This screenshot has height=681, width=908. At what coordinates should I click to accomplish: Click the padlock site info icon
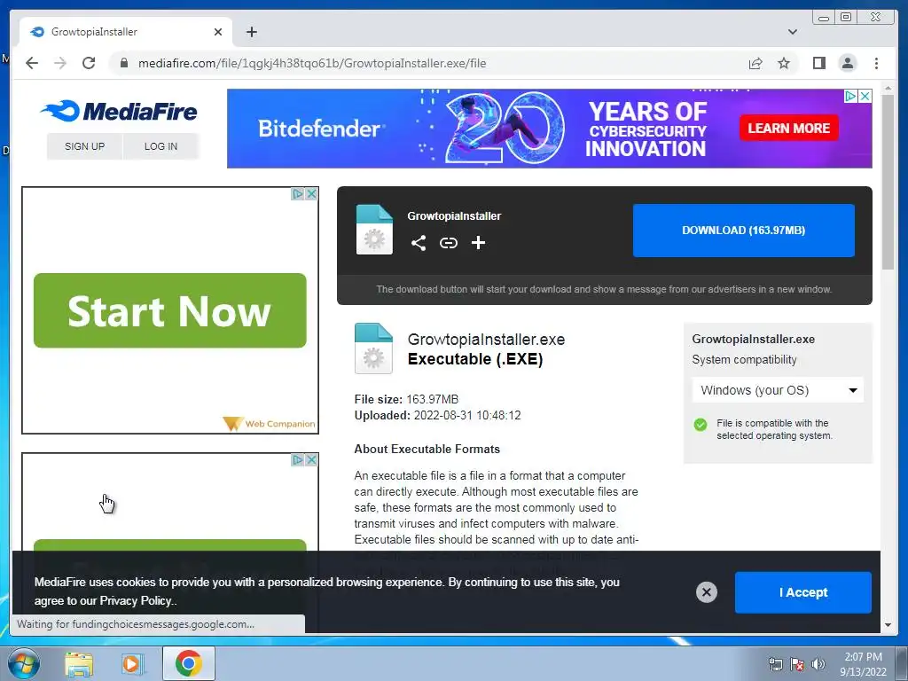tap(123, 63)
